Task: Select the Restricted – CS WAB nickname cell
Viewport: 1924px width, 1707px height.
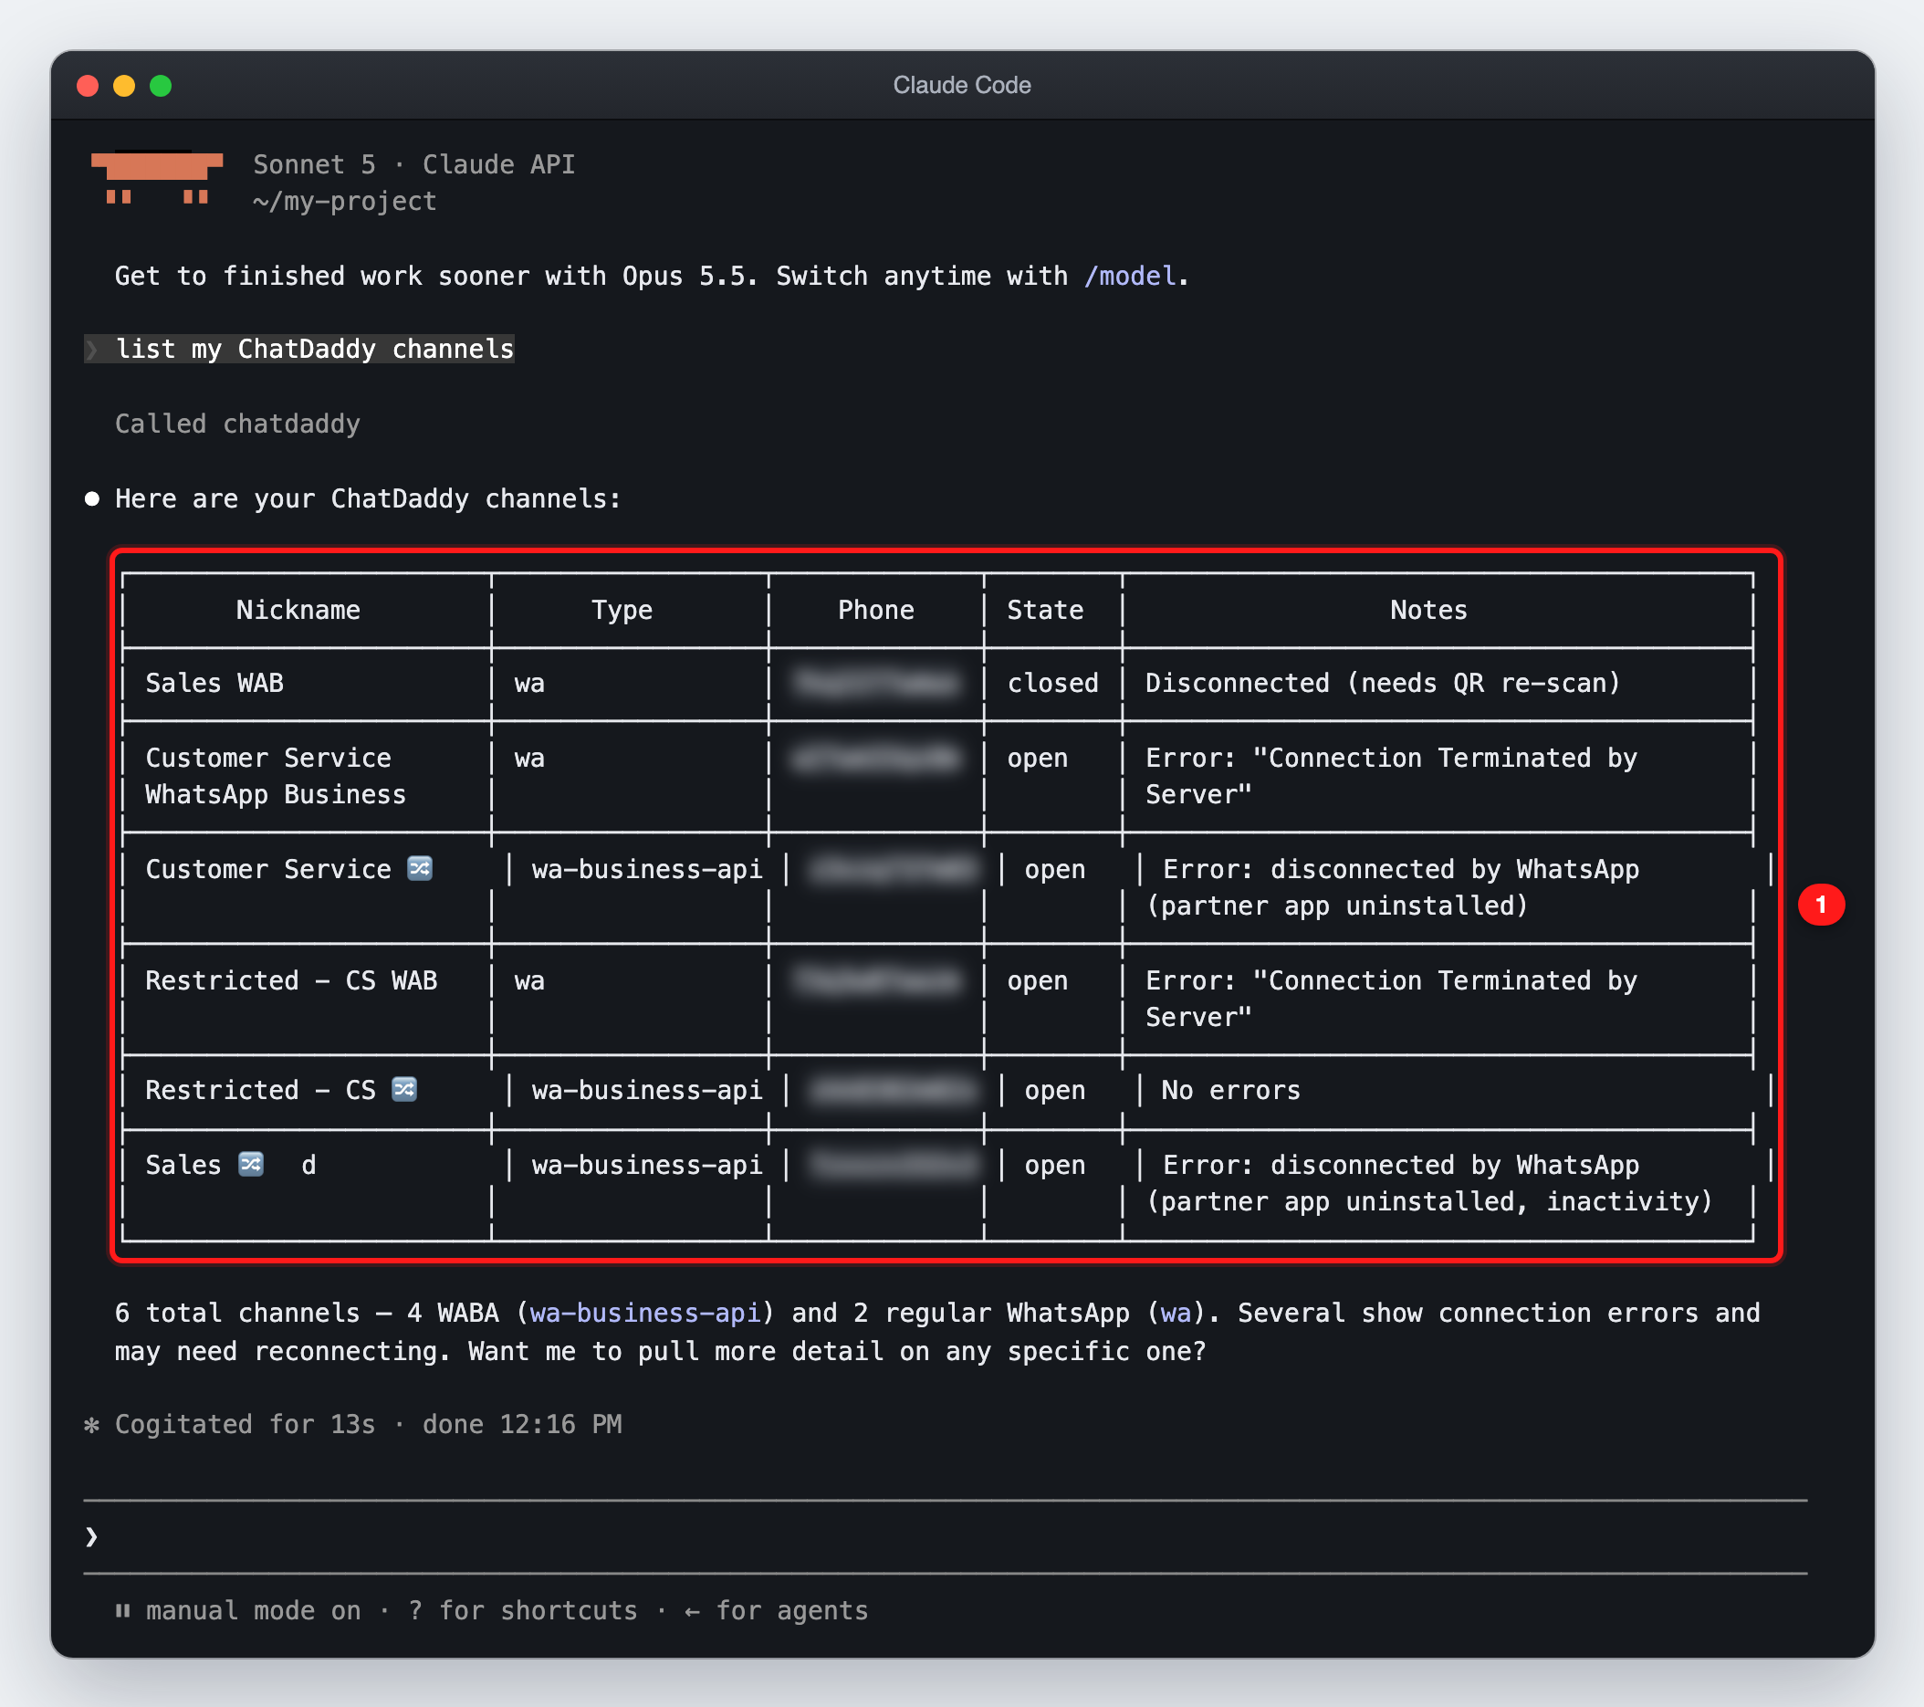Action: 291,981
